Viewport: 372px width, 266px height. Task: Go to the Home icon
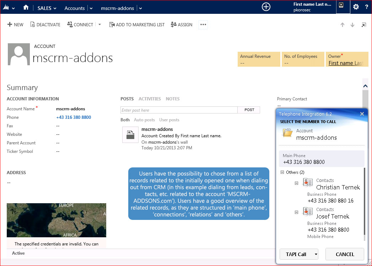[x=26, y=7]
